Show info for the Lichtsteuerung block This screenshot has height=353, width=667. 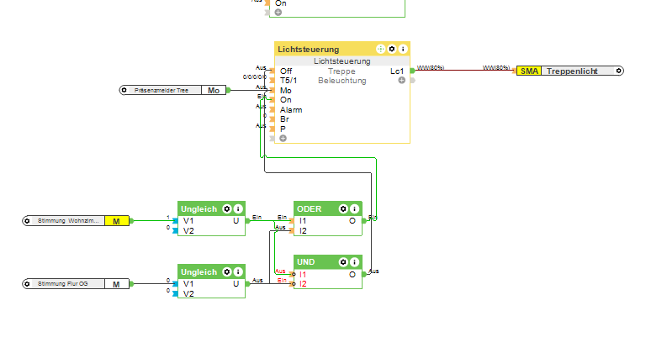(403, 49)
